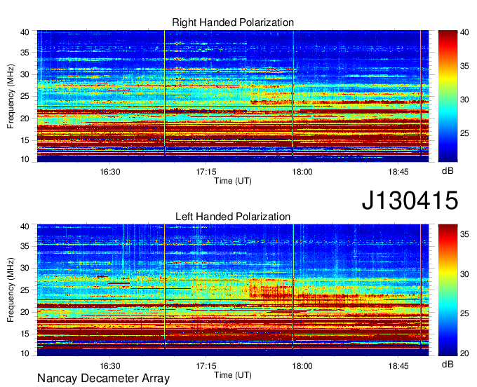Click the dB label under bottom color bar

click(x=448, y=364)
